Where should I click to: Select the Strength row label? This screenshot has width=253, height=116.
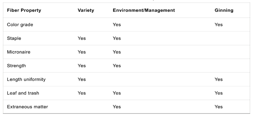click(16, 66)
